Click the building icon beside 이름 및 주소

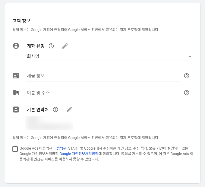[16, 93]
